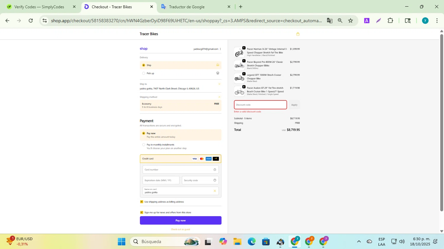Image resolution: width=444 pixels, height=249 pixels.
Task: Open File Explorer from taskbar
Action: pos(237,242)
